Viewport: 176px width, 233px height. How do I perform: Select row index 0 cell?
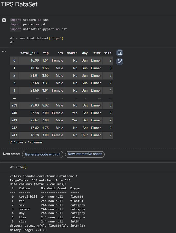[14, 61]
